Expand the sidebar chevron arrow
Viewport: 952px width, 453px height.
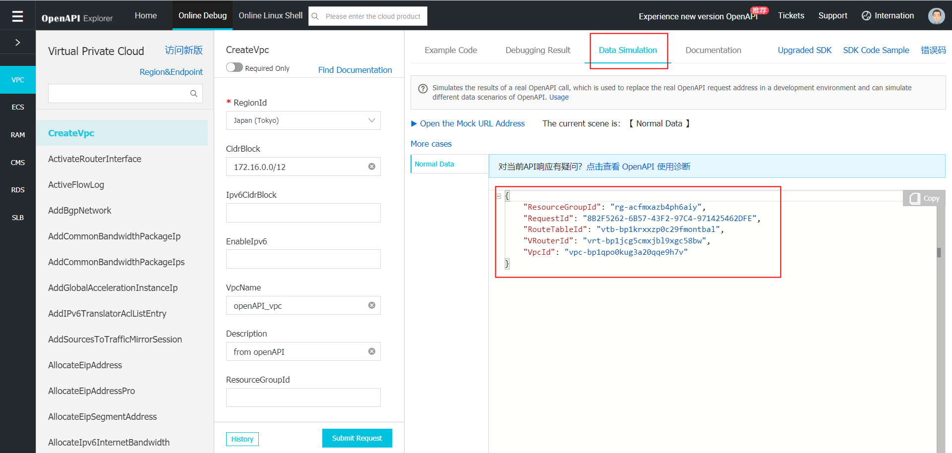click(x=17, y=43)
